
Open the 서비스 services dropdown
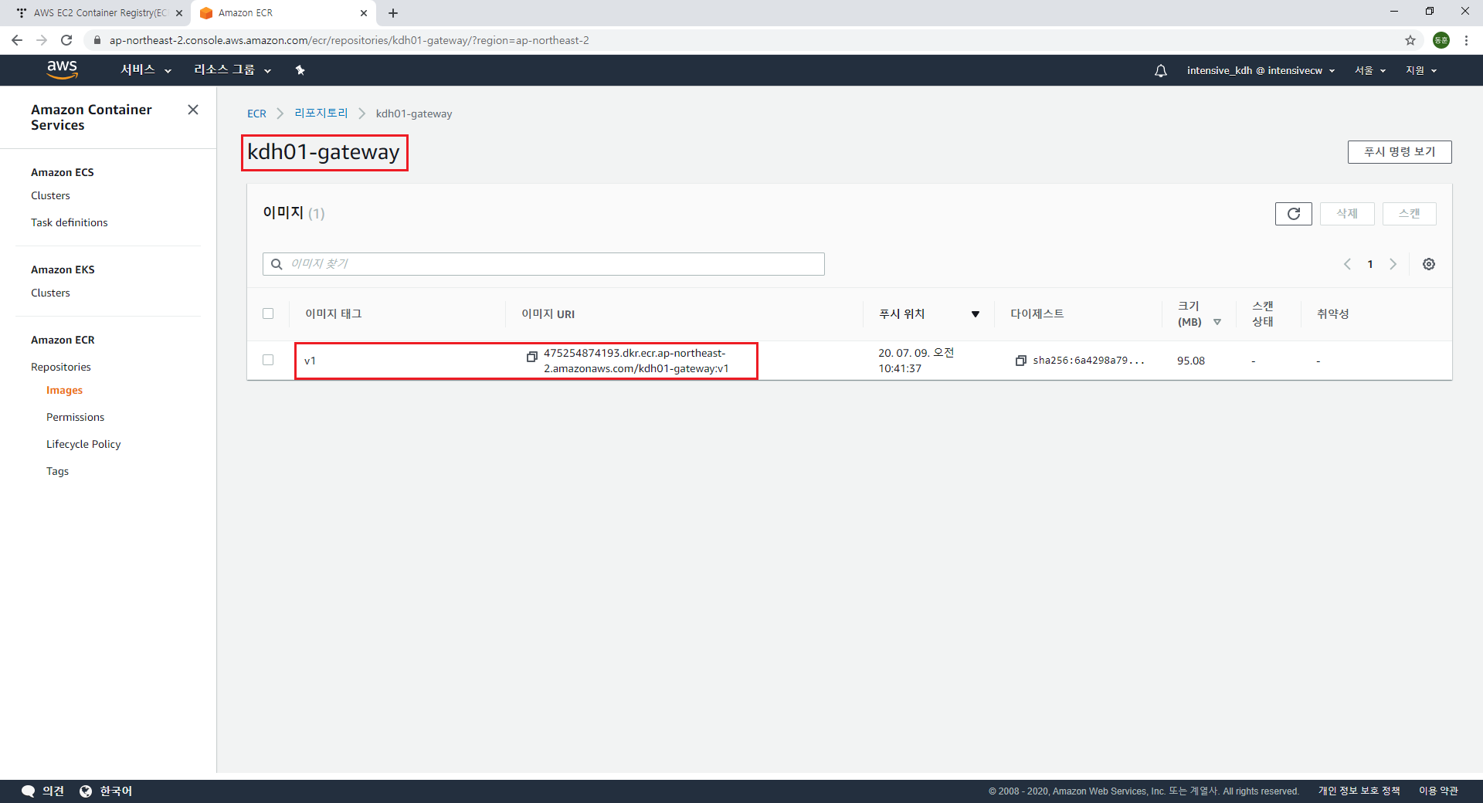(146, 70)
